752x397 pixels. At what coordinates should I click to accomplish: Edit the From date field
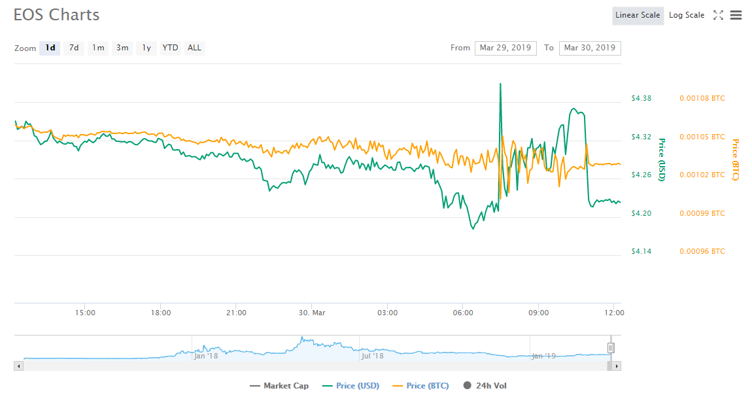(x=505, y=48)
